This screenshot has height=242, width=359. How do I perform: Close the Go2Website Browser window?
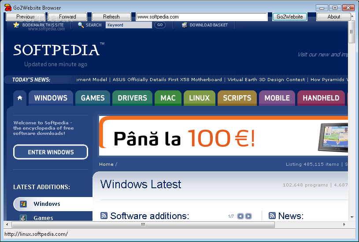tap(348, 8)
